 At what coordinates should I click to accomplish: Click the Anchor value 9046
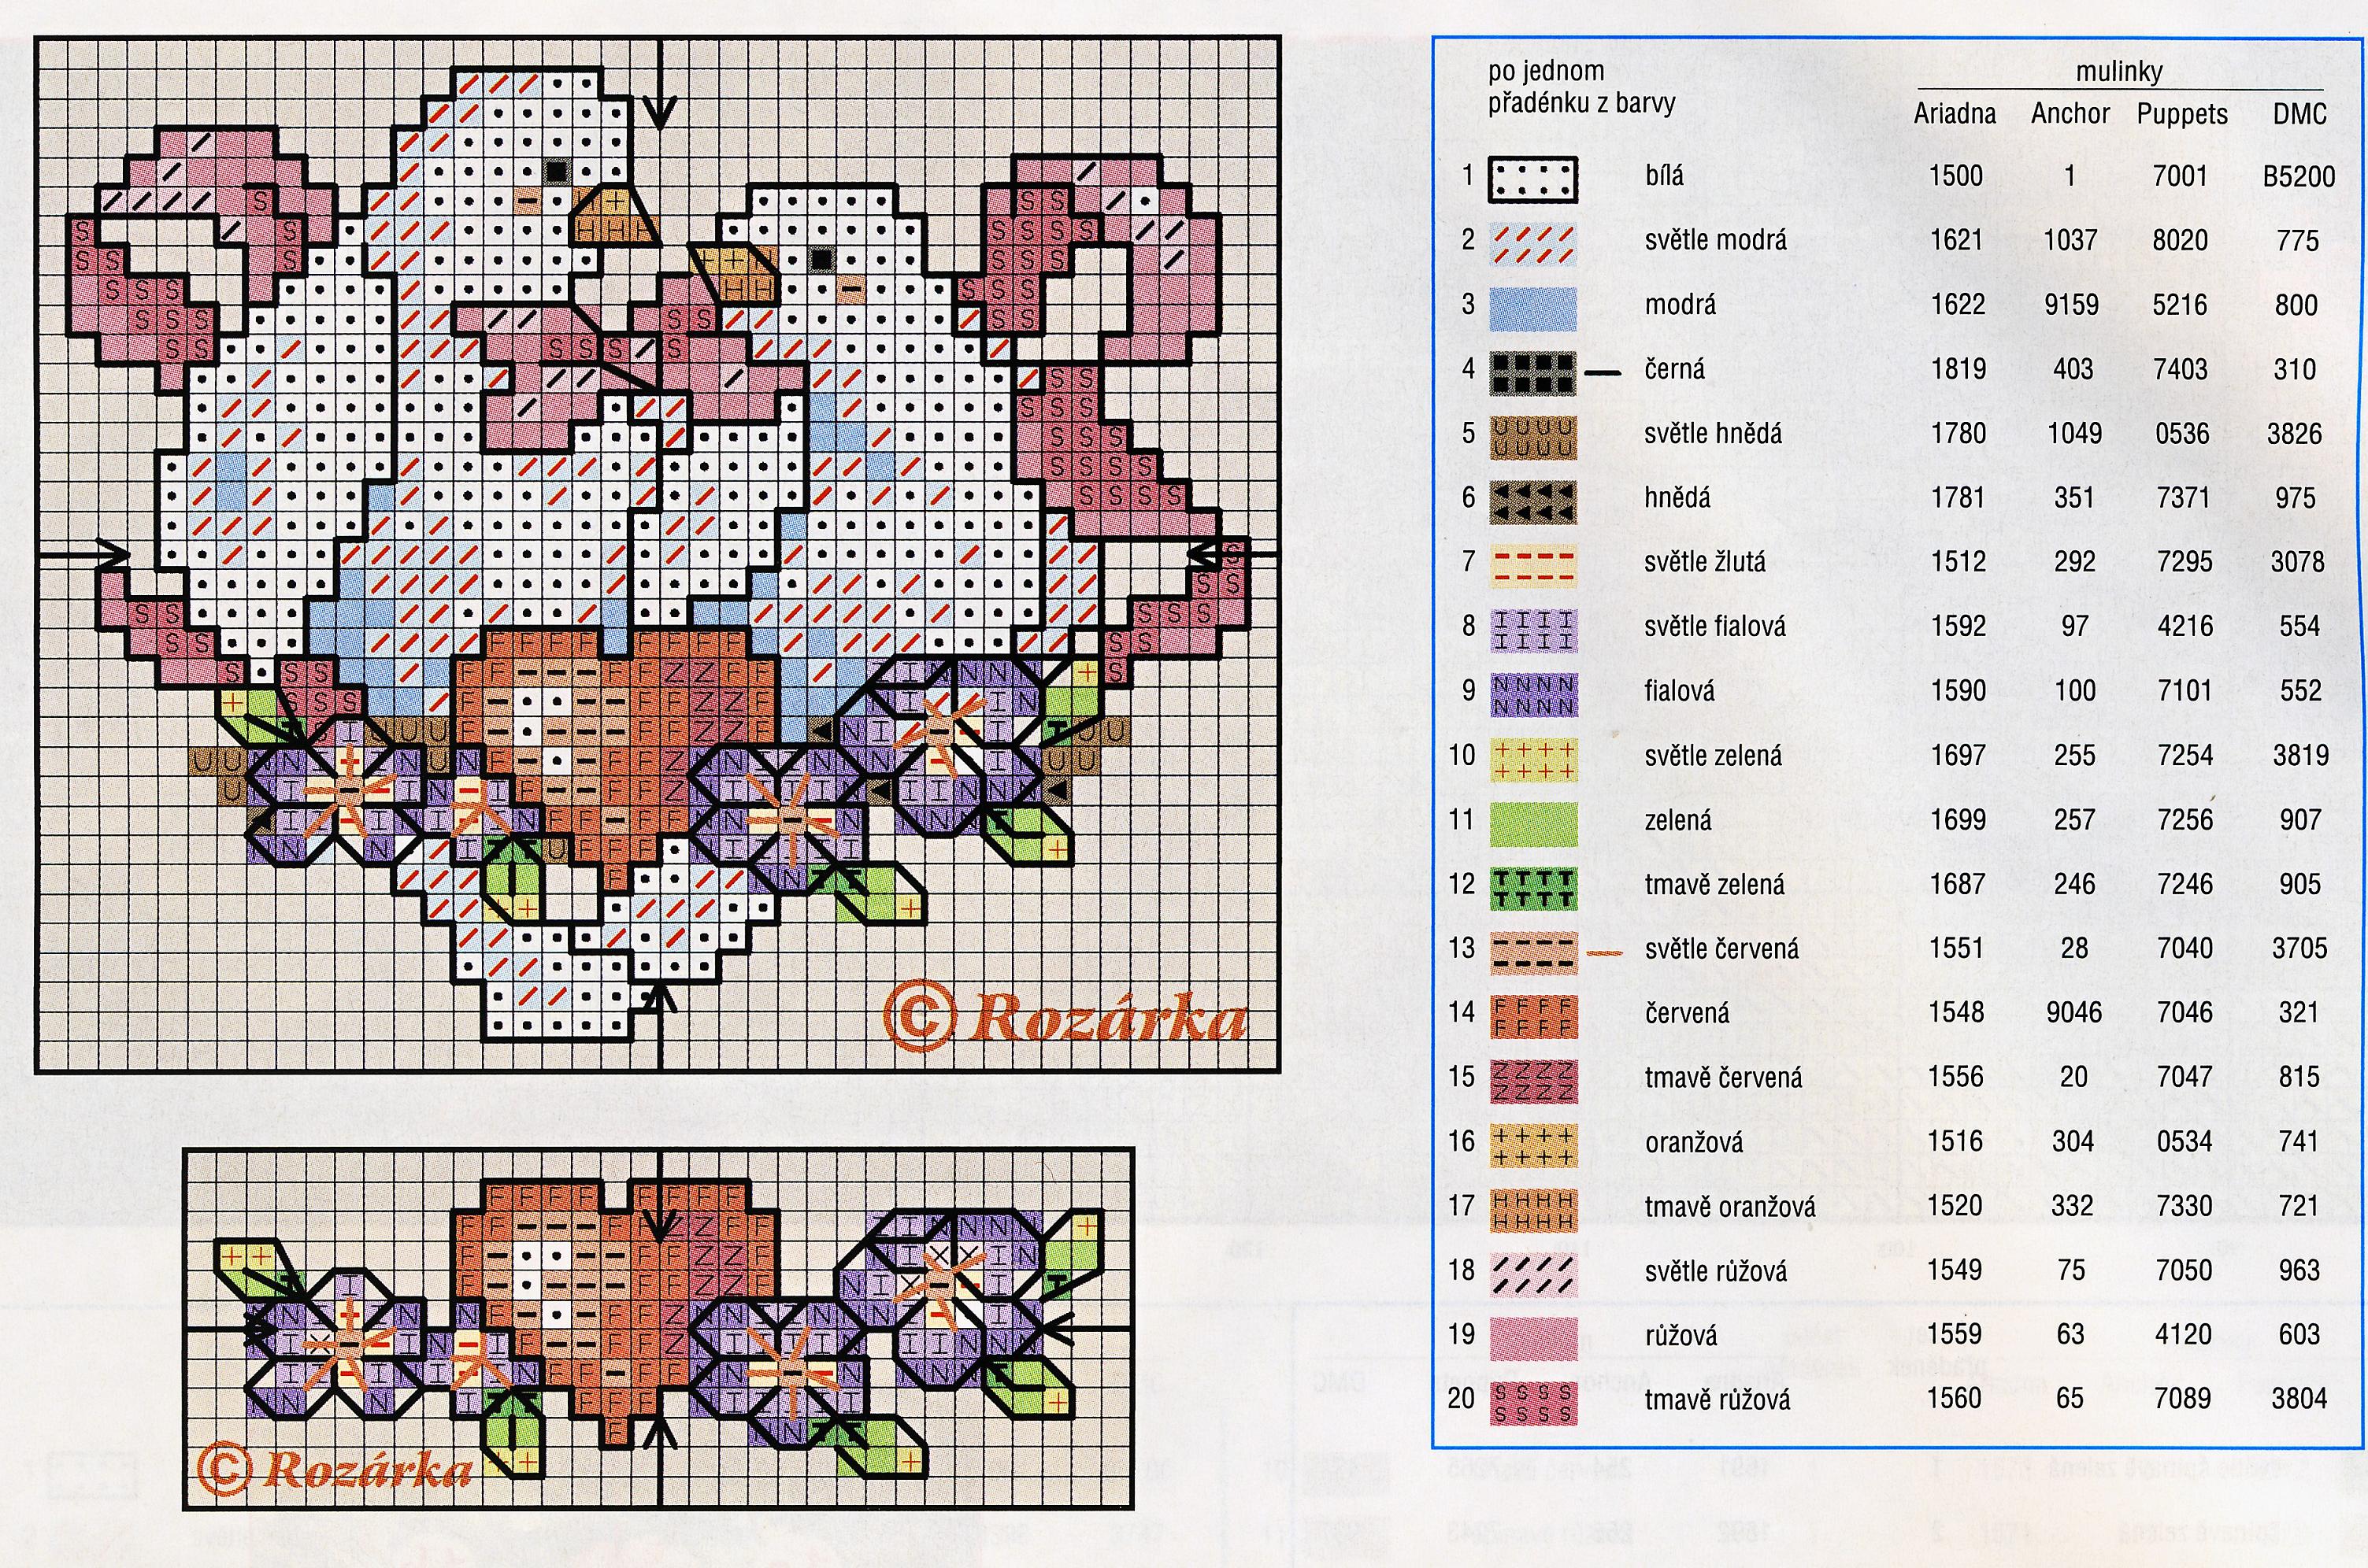click(x=2073, y=1013)
